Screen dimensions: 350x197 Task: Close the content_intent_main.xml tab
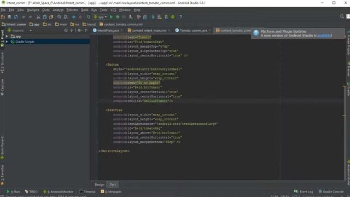(x=170, y=31)
